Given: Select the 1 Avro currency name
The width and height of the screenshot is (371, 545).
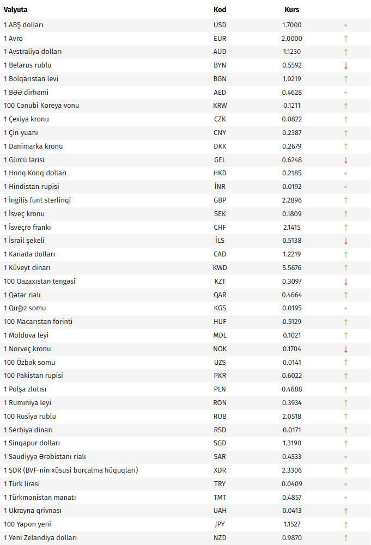Looking at the screenshot, I should point(13,39).
